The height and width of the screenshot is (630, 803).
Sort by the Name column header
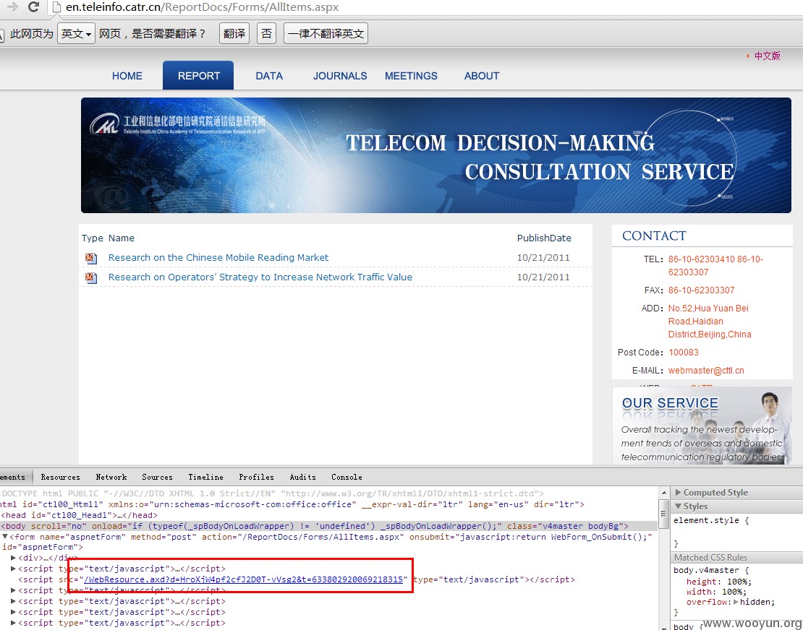pos(122,238)
